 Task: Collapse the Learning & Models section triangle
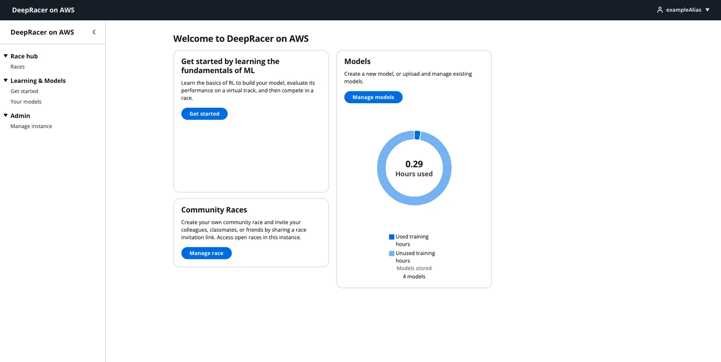(x=6, y=80)
